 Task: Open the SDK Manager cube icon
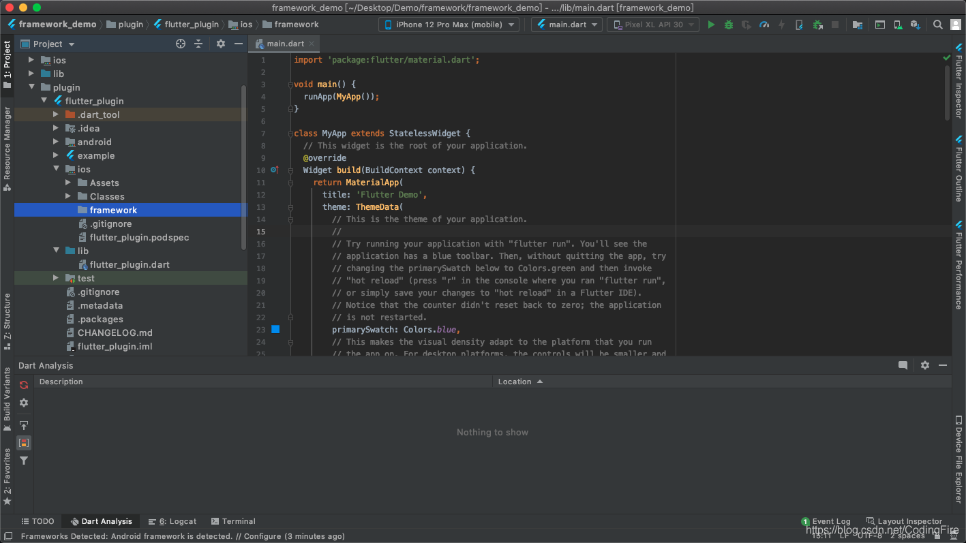pyautogui.click(x=916, y=25)
